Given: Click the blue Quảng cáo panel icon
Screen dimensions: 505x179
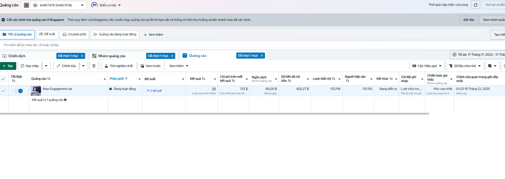Looking at the screenshot, I should [x=185, y=55].
